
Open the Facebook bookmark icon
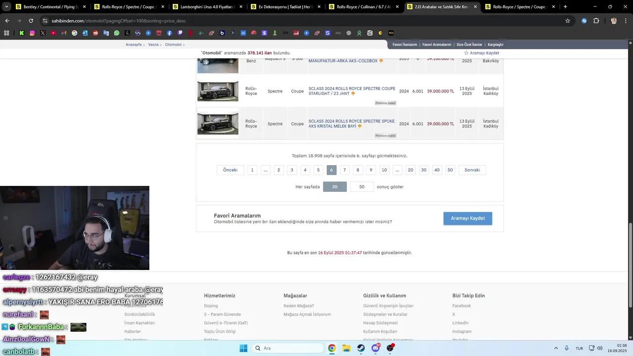(x=170, y=33)
